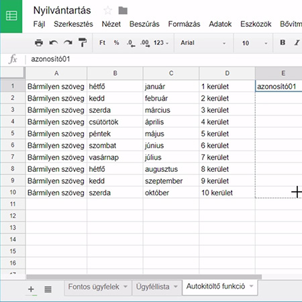Open the Beszúrás menu

(x=144, y=24)
